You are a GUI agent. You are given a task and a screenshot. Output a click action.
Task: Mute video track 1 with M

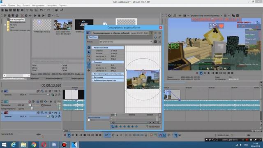coord(55,91)
